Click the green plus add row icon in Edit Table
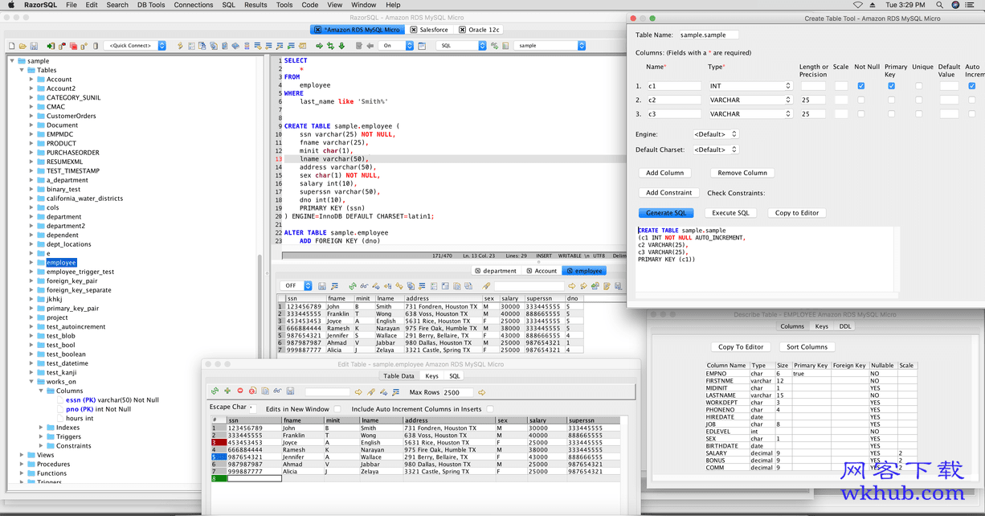 [227, 391]
